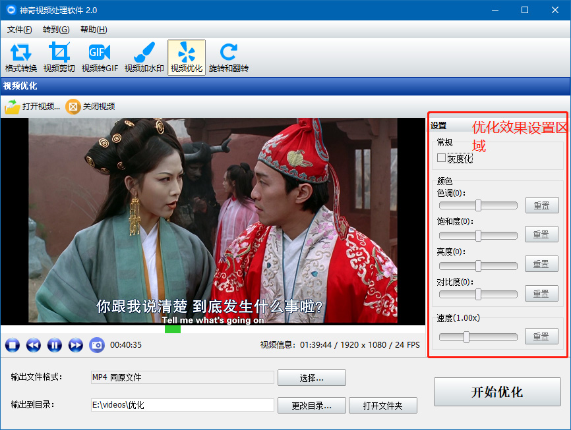
Task: Take a snapshot with the camera button
Action: [97, 344]
